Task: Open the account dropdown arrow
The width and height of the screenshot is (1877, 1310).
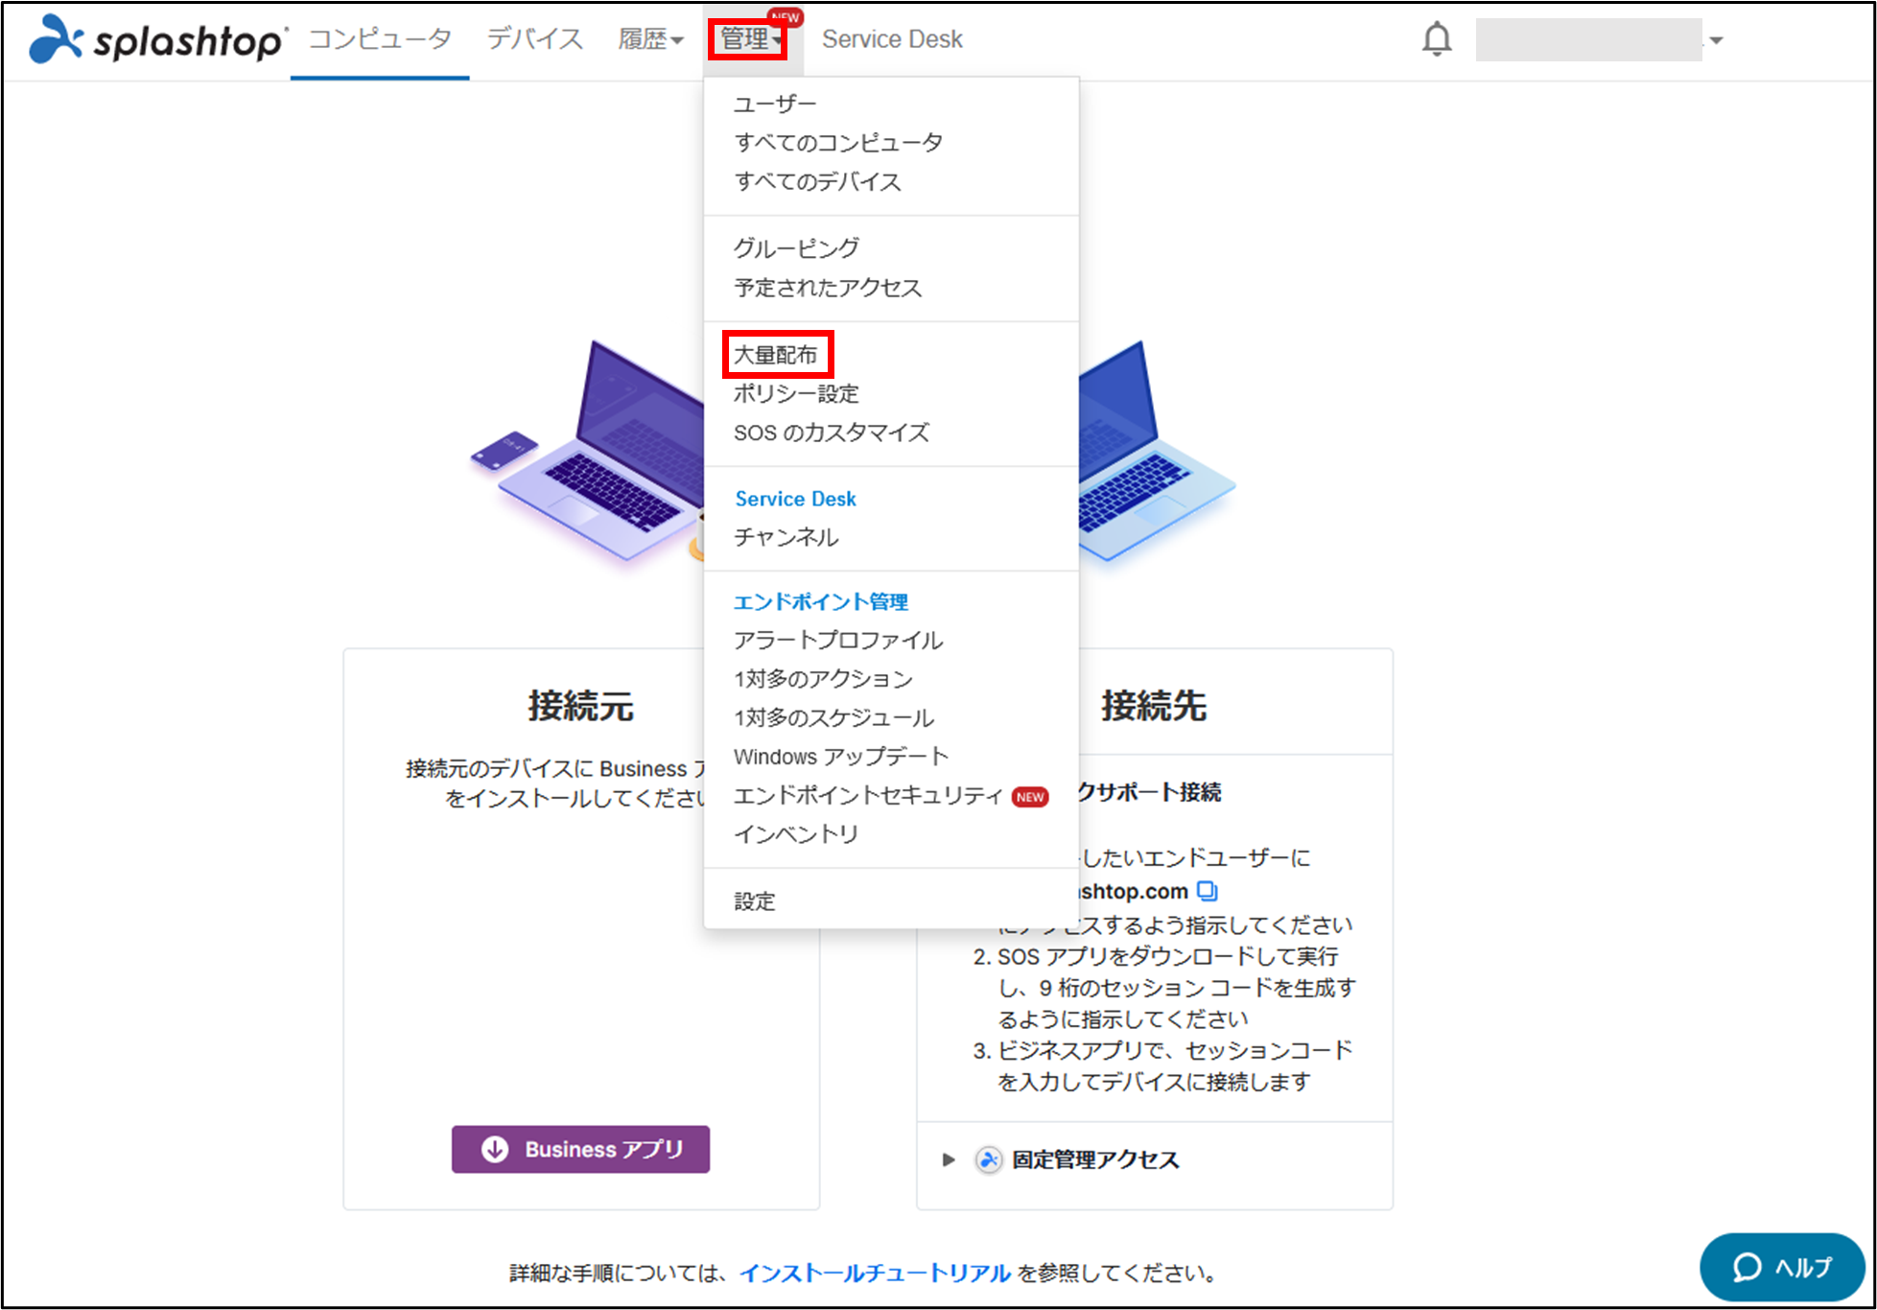Action: [1717, 40]
